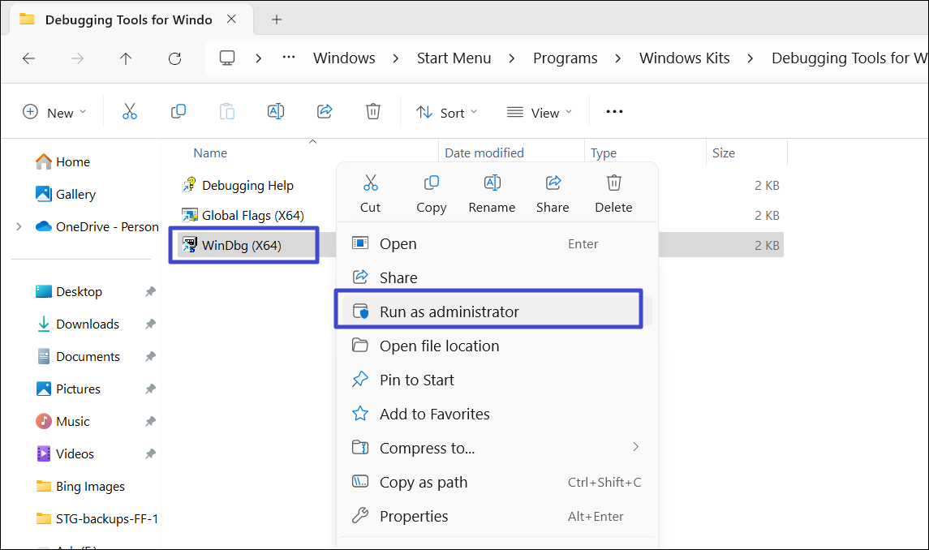
Task: Click the Windows Kits breadcrumb
Action: coord(684,58)
